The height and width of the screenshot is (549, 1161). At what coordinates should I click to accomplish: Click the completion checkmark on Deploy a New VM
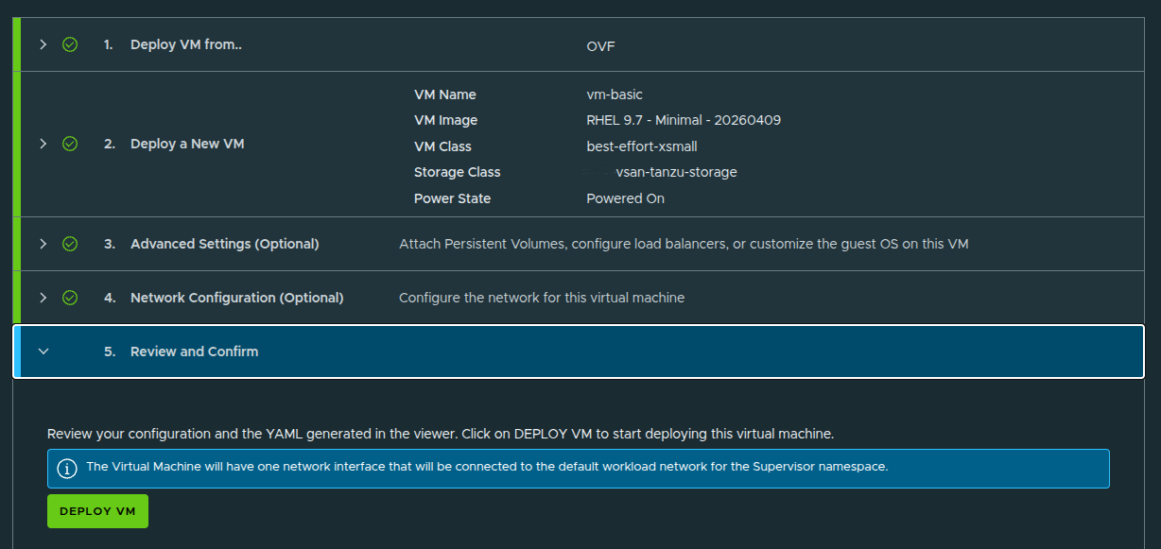point(70,144)
